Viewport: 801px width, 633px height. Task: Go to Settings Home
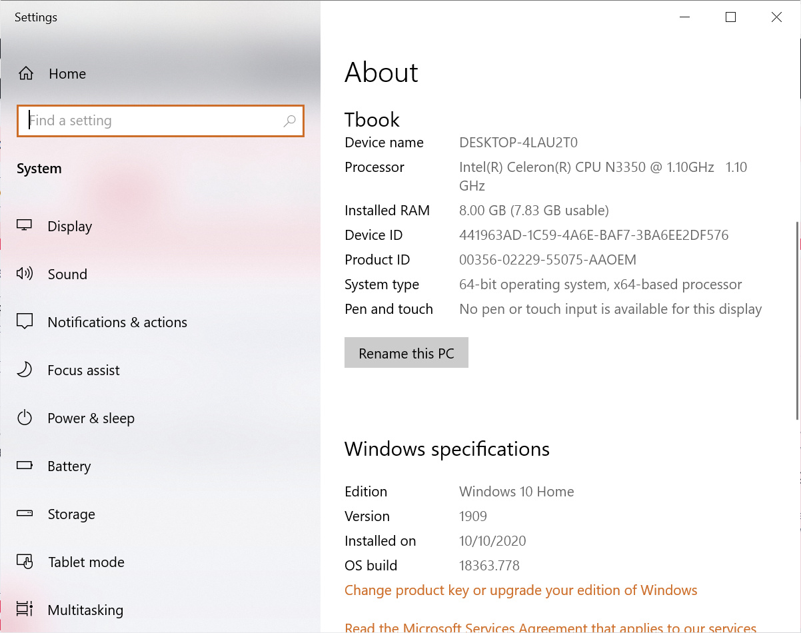click(x=160, y=74)
